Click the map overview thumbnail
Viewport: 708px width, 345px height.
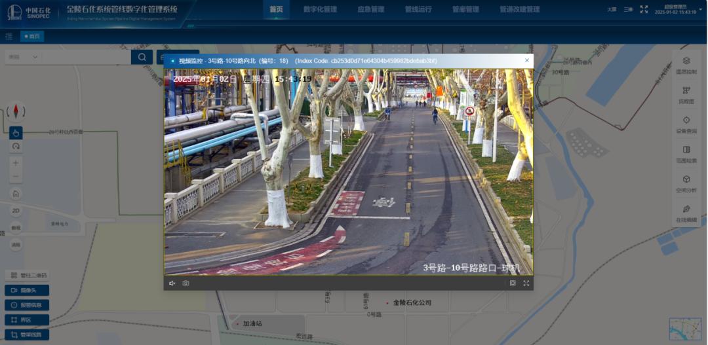click(684, 329)
